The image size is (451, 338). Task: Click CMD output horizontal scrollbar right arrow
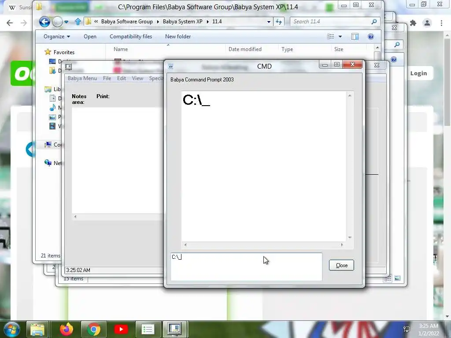pos(342,245)
